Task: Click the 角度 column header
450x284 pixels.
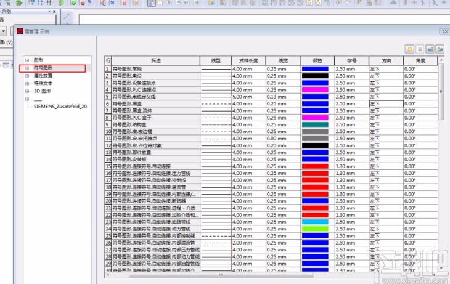Action: pos(421,60)
